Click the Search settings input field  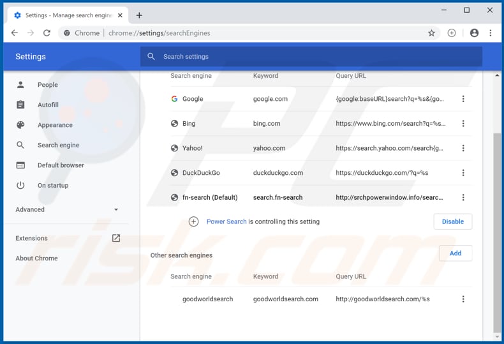[313, 57]
